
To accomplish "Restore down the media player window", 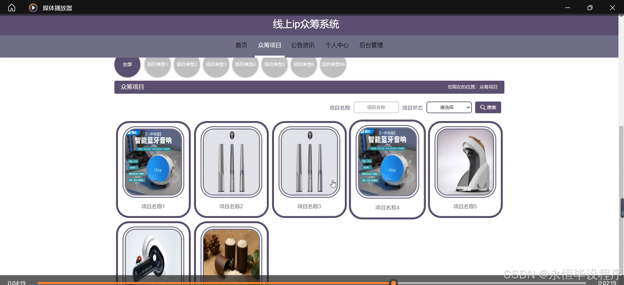I will [x=590, y=7].
